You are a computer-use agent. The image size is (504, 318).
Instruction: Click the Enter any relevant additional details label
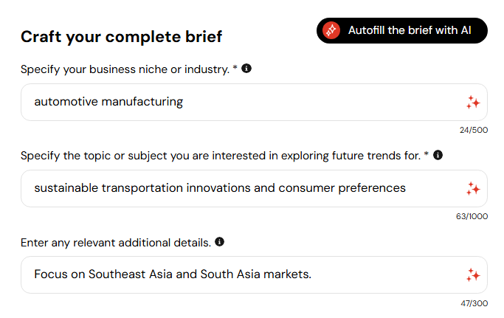115,242
